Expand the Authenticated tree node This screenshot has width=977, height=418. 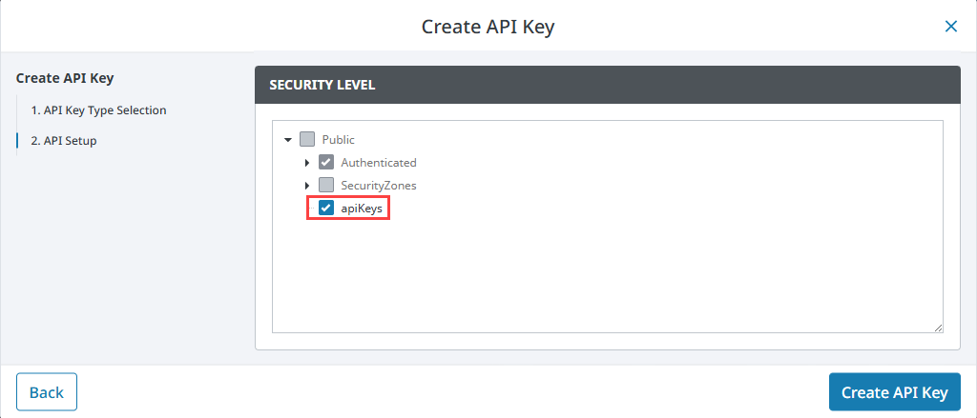(307, 163)
